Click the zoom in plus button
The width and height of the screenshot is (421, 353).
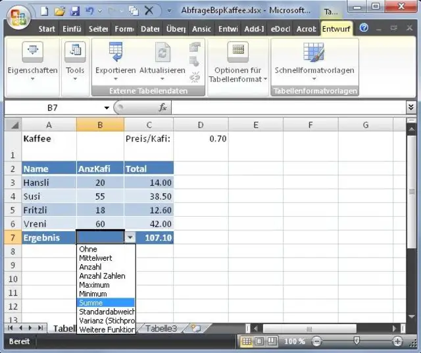pyautogui.click(x=397, y=342)
